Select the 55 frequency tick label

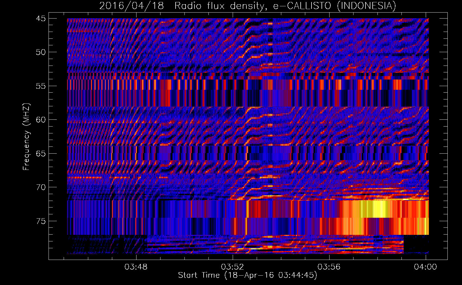(x=41, y=86)
